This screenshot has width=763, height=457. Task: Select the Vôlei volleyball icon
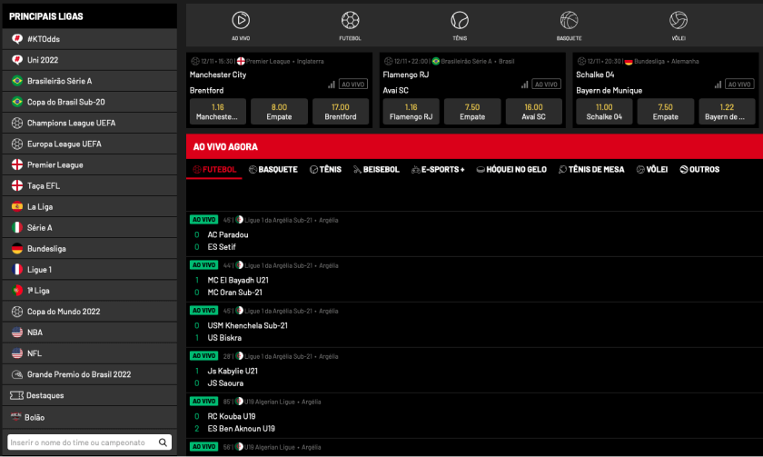click(x=679, y=20)
